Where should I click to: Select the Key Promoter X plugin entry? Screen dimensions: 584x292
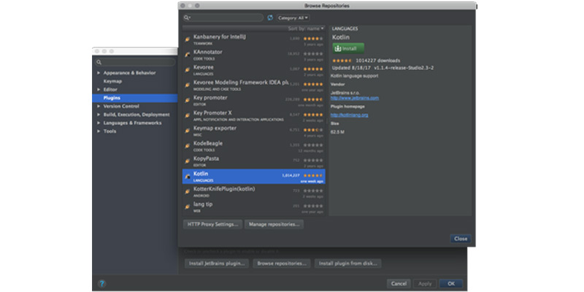click(253, 116)
